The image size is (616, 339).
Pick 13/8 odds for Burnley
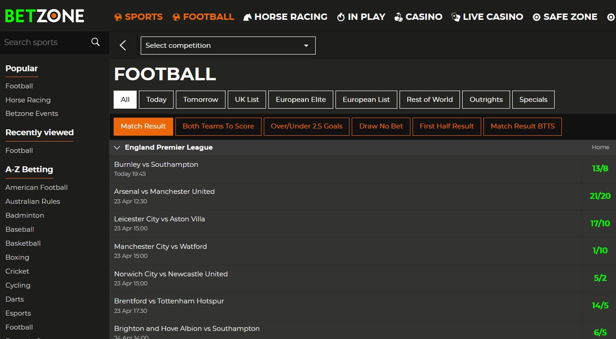pyautogui.click(x=600, y=169)
